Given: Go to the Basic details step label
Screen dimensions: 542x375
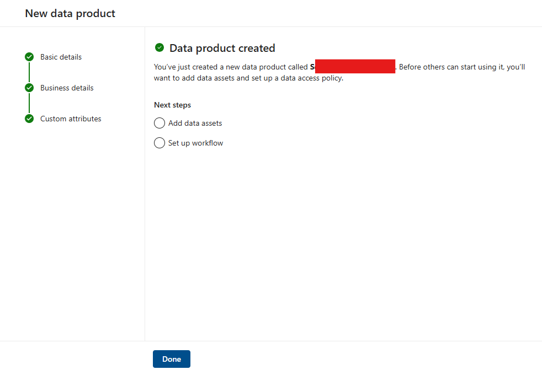Looking at the screenshot, I should pos(61,57).
